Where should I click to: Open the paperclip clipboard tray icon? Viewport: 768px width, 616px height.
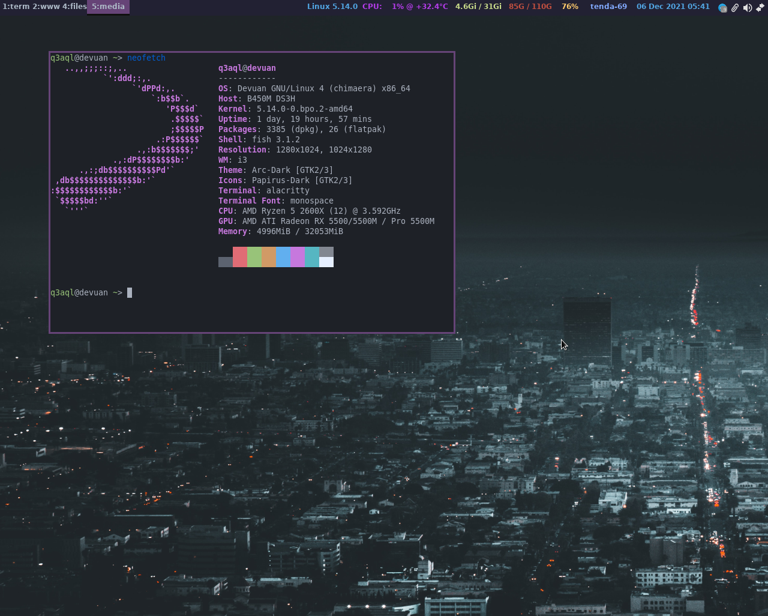pos(735,8)
